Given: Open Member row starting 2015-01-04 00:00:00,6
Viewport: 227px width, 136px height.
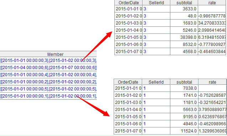Looking at the screenshot, I should click(x=48, y=68).
